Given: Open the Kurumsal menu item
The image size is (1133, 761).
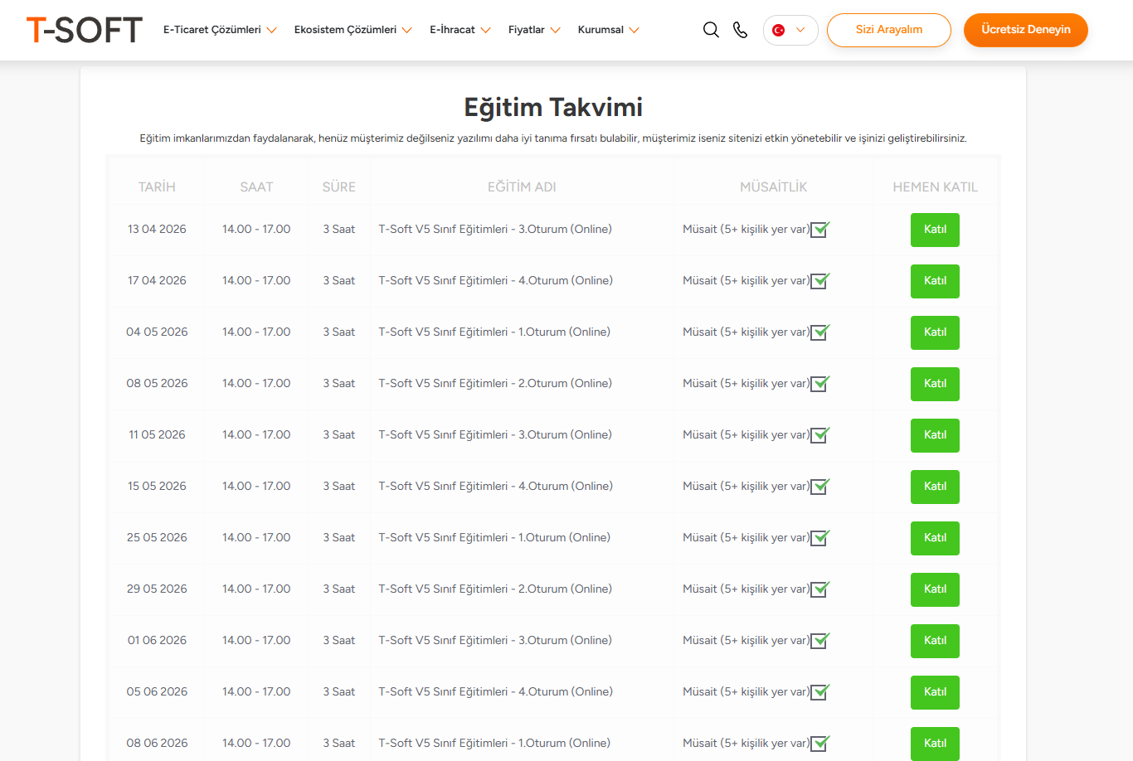Looking at the screenshot, I should (608, 30).
